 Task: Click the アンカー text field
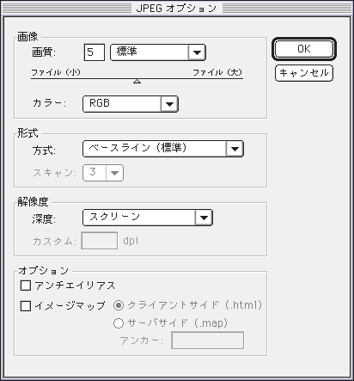click(x=208, y=341)
